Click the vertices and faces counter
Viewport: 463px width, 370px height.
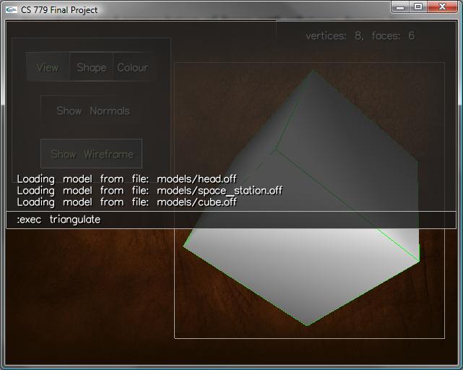click(x=360, y=35)
